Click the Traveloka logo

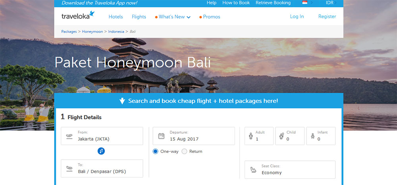tap(78, 15)
